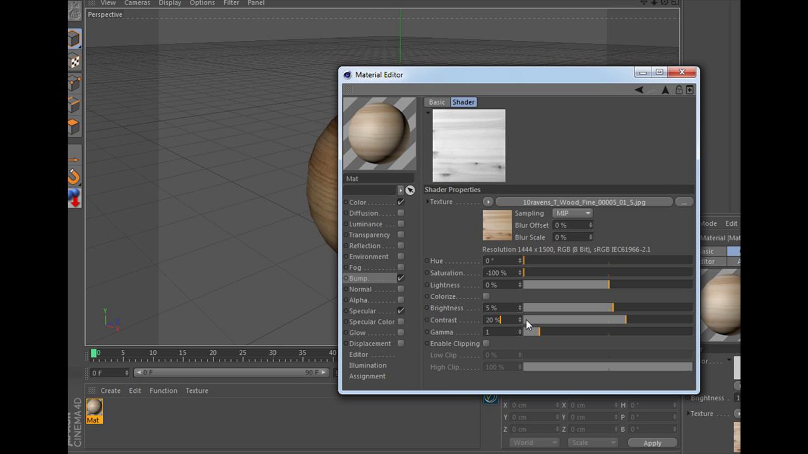The width and height of the screenshot is (808, 454).
Task: Enable the Normal channel checkbox
Action: click(401, 289)
